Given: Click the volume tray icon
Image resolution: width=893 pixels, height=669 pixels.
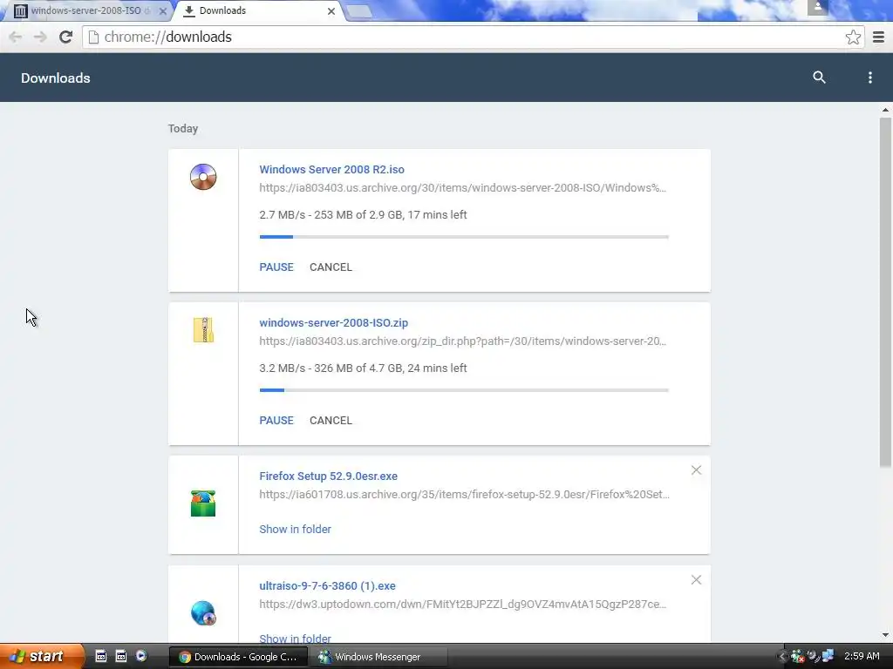Looking at the screenshot, I should 813,657.
